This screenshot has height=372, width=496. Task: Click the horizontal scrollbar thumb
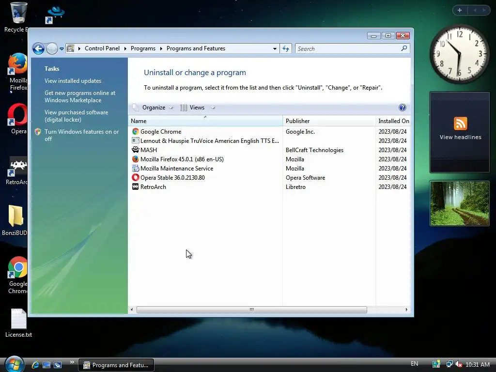[x=251, y=310]
